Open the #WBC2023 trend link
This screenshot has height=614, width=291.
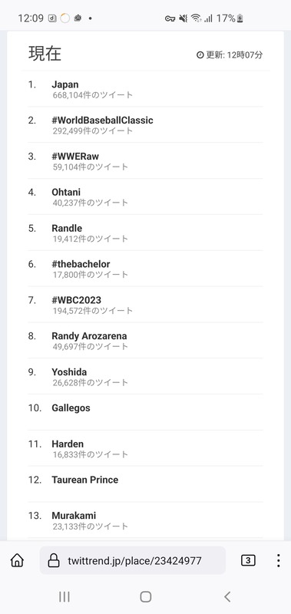pyautogui.click(x=76, y=300)
